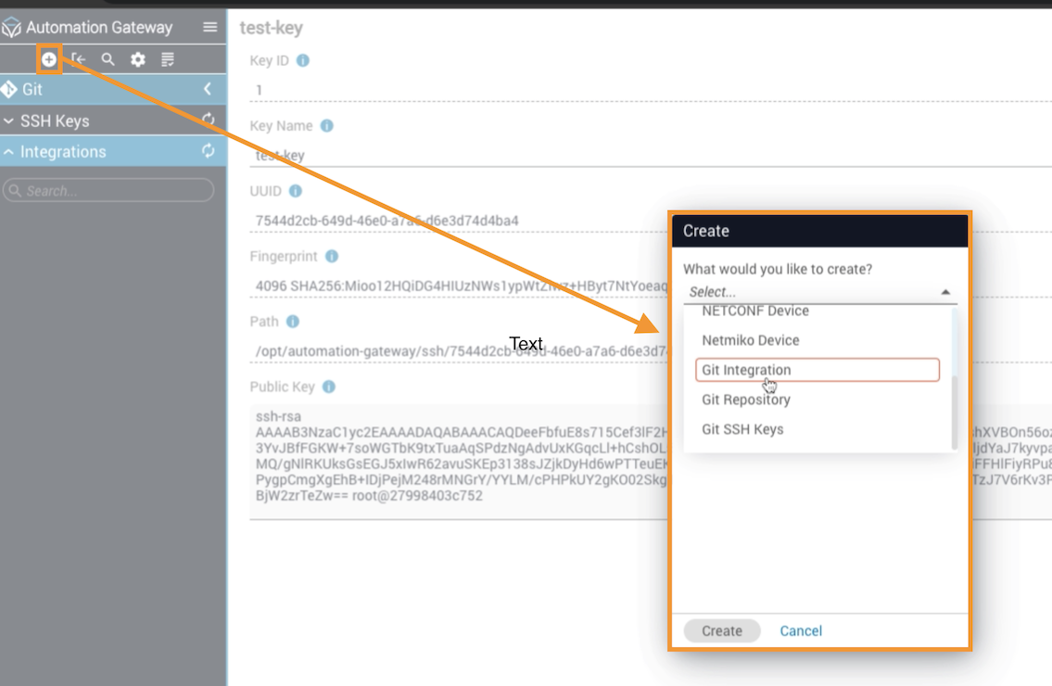Click the /opt/automation-gateway path value

462,351
